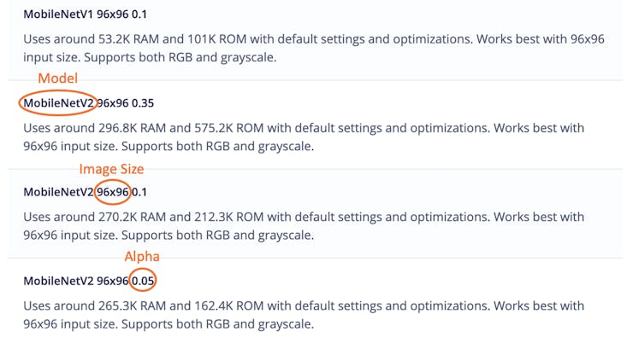Click the orange Alpha annotation label

pyautogui.click(x=142, y=257)
